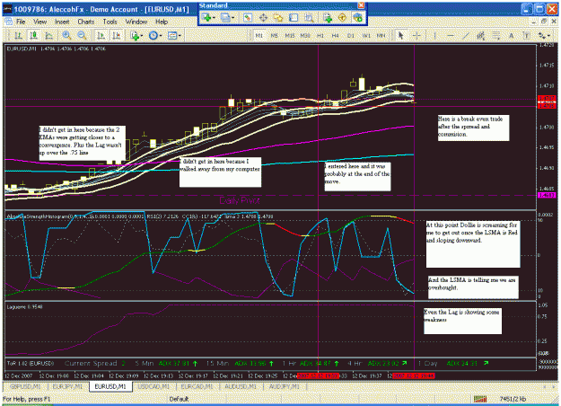The height and width of the screenshot is (406, 561).
Task: Expand the Profiles dropdown arrow
Action: click(232, 17)
